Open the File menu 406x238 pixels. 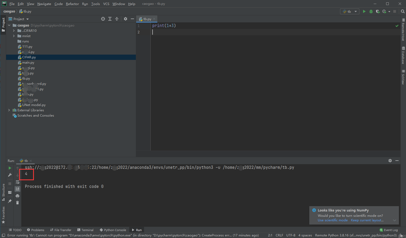point(12,4)
